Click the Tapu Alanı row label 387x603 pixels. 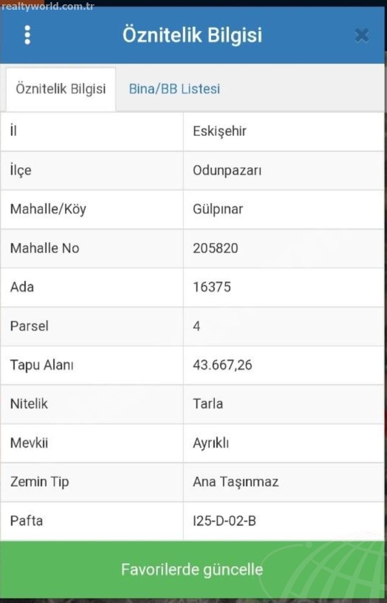pos(42,365)
